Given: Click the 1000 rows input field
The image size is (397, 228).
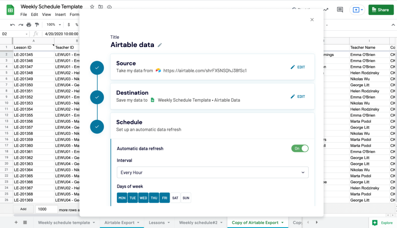Looking at the screenshot, I should (47, 209).
